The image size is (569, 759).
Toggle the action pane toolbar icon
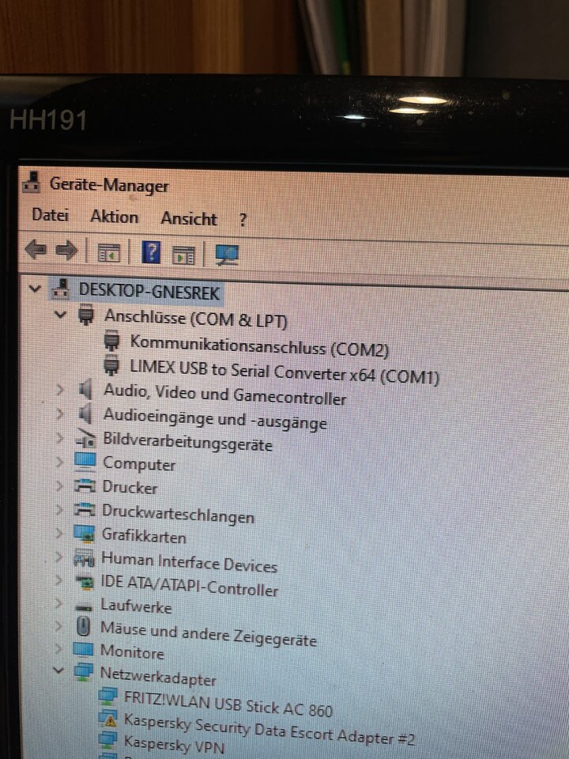[183, 255]
